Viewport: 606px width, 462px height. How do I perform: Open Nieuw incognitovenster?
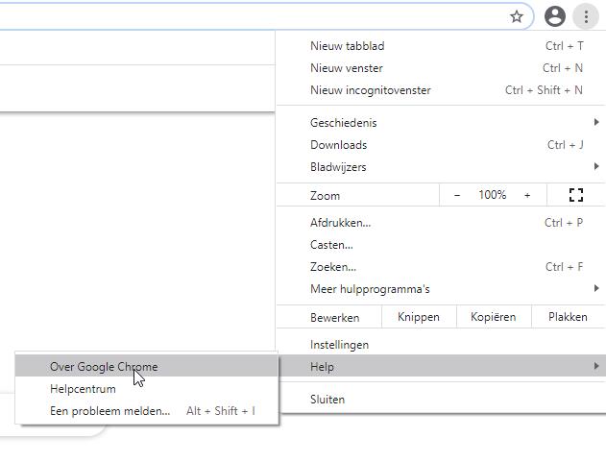click(x=370, y=90)
